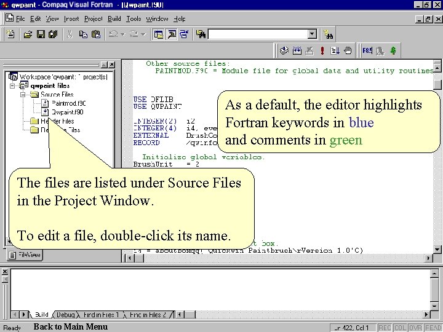Click the workspace pane dock toggle button
This screenshot has width=443, height=332.
[x=104, y=65]
